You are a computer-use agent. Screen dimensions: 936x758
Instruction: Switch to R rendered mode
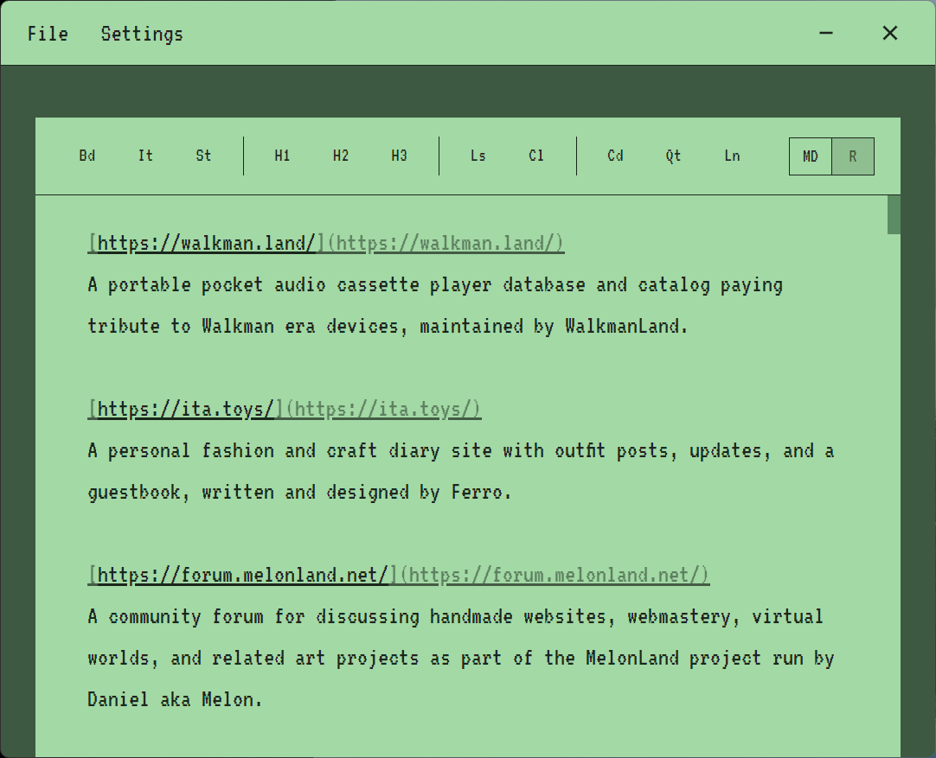(853, 156)
